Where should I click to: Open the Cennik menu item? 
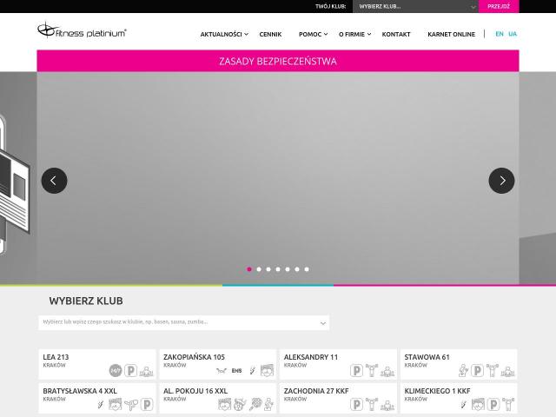(x=270, y=34)
